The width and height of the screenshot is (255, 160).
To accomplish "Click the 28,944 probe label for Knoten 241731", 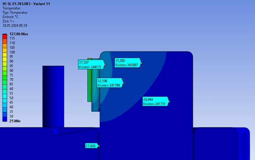I will click(x=155, y=101).
